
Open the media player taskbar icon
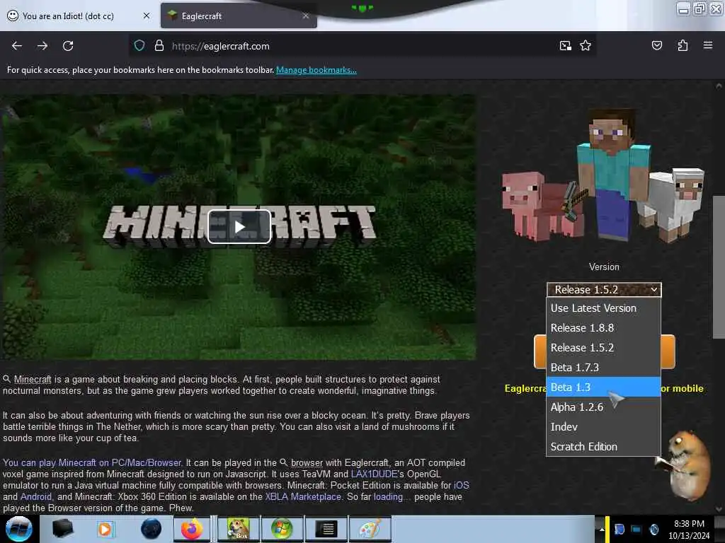[105, 529]
